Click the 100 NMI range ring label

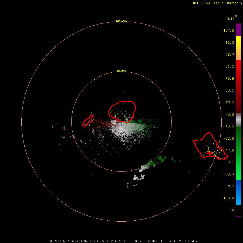click(x=121, y=21)
